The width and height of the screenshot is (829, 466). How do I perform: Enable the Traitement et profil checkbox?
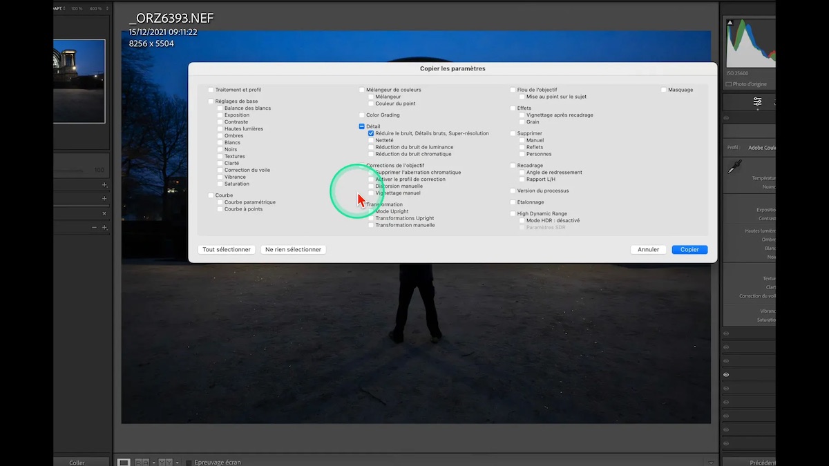pyautogui.click(x=211, y=90)
